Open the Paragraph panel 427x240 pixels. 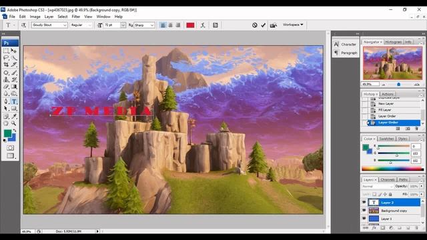point(346,53)
